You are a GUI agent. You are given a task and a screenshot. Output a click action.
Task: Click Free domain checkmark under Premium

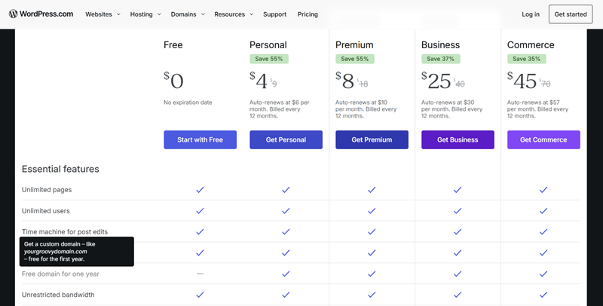point(372,274)
